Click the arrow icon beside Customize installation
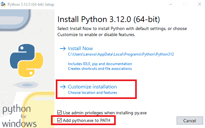This screenshot has width=205, height=128. [62, 87]
